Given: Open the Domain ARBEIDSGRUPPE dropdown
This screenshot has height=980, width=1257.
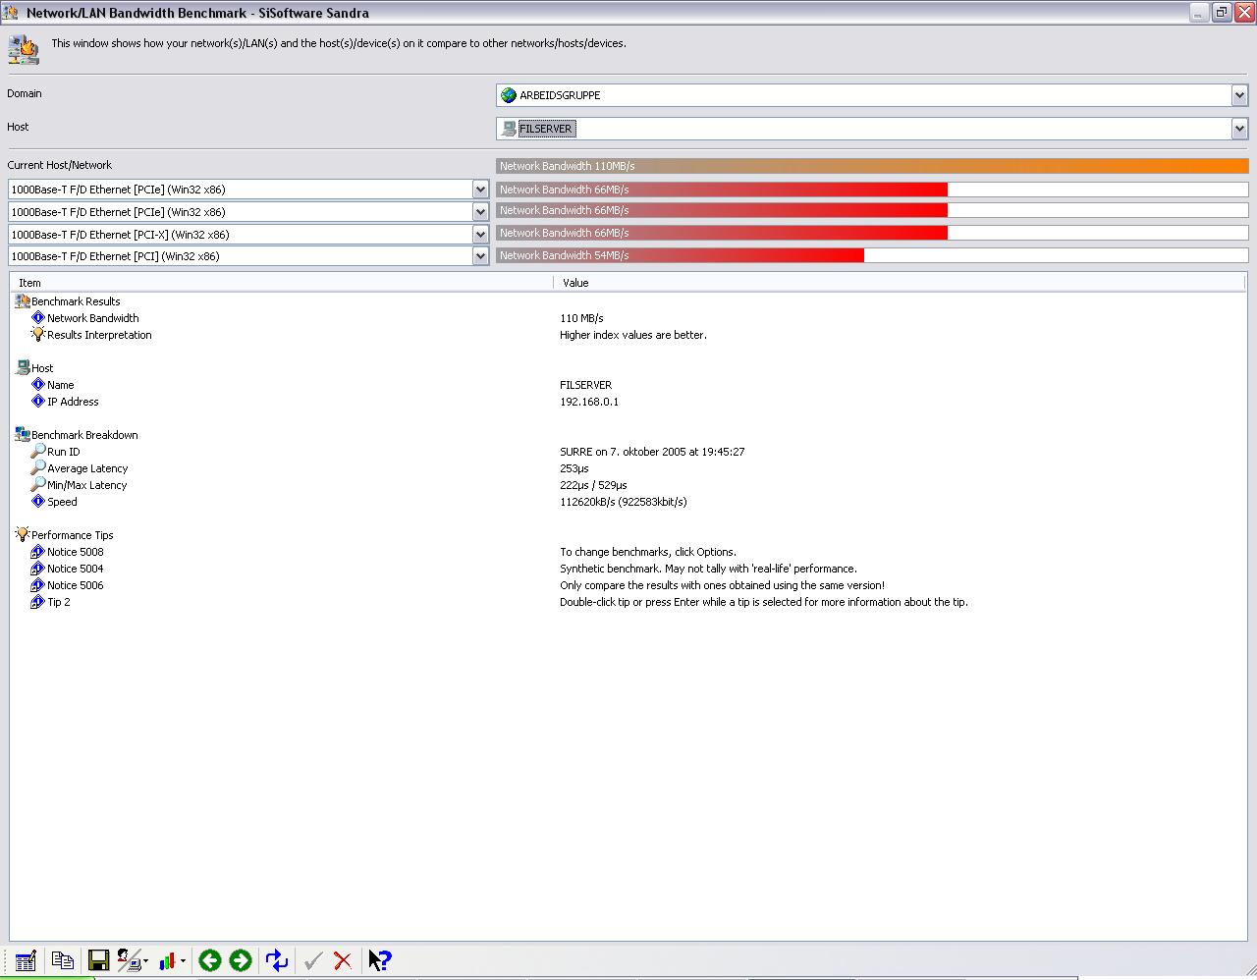Looking at the screenshot, I should click(1239, 95).
